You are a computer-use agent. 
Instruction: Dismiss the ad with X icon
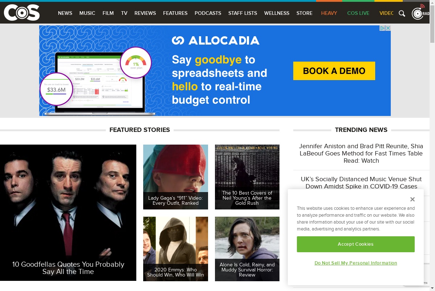click(x=388, y=28)
